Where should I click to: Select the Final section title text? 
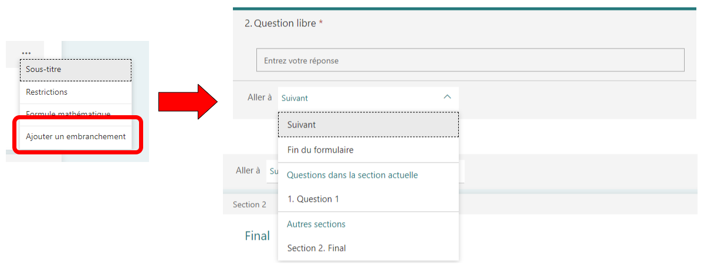tap(257, 236)
